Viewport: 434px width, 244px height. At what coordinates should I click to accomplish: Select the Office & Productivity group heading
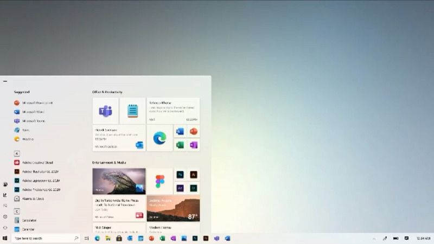pyautogui.click(x=107, y=92)
